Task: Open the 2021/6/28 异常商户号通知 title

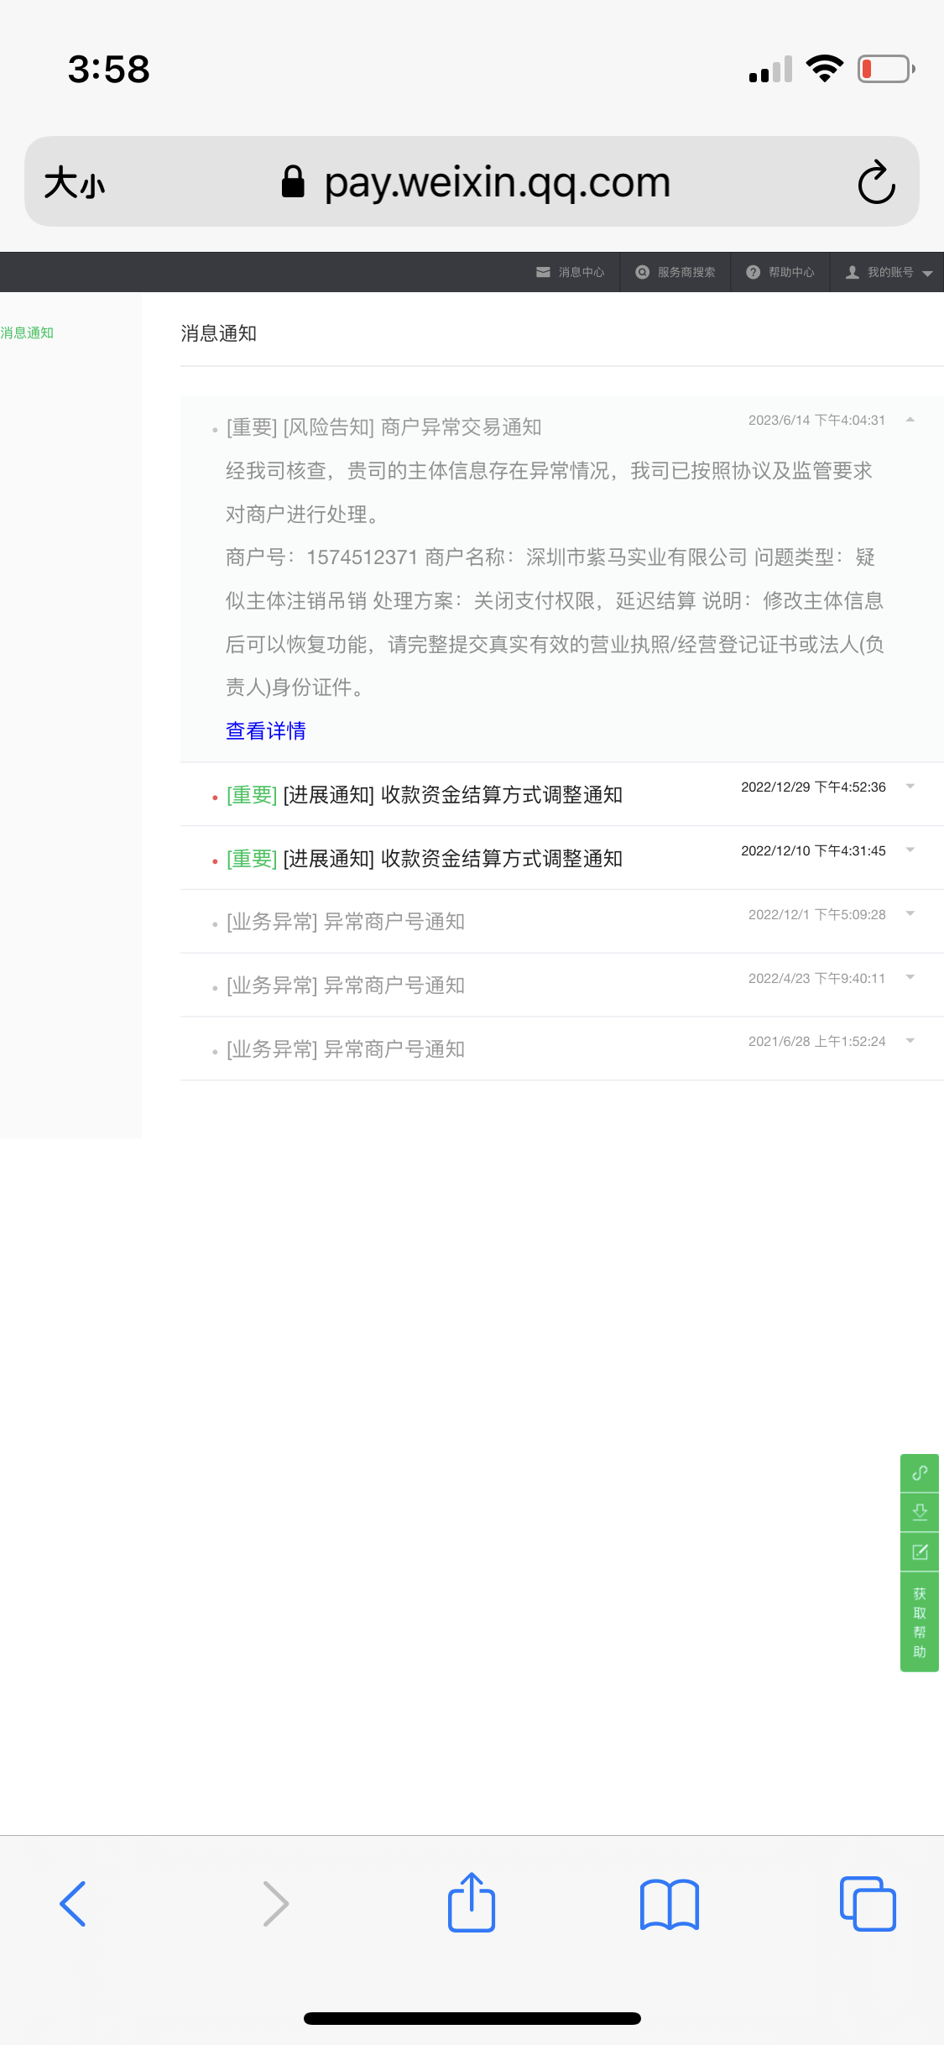Action: pos(346,1049)
